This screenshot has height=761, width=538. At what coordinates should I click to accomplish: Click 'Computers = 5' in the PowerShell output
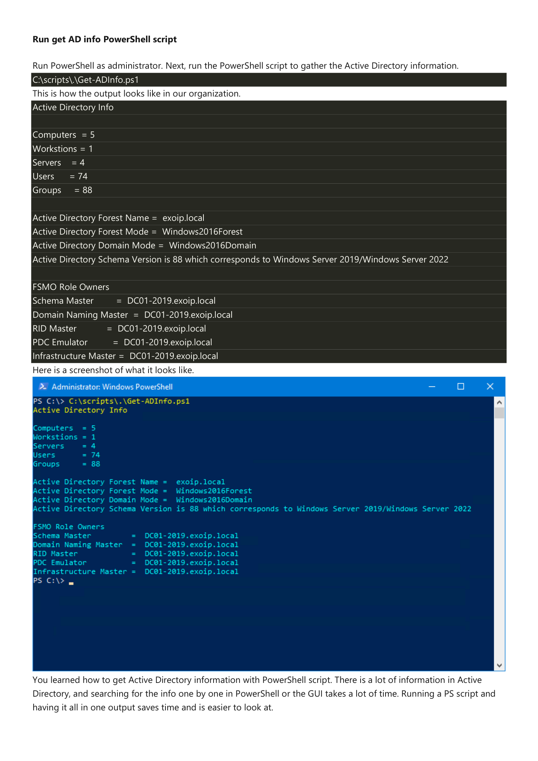(x=64, y=428)
